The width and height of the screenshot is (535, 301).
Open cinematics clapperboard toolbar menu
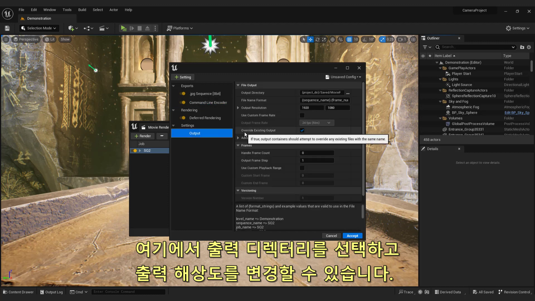click(102, 28)
